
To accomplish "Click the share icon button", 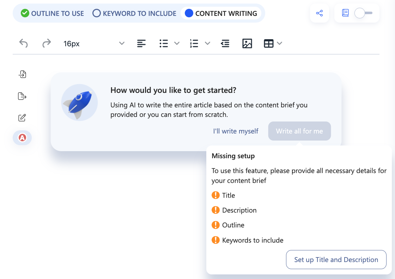I will [x=320, y=13].
